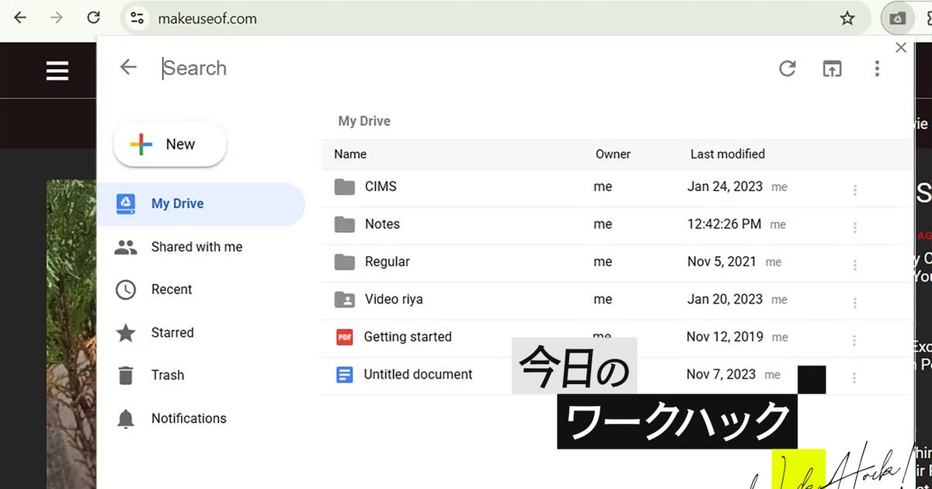Click the Notes folder icon
The image size is (932, 489).
[344, 224]
